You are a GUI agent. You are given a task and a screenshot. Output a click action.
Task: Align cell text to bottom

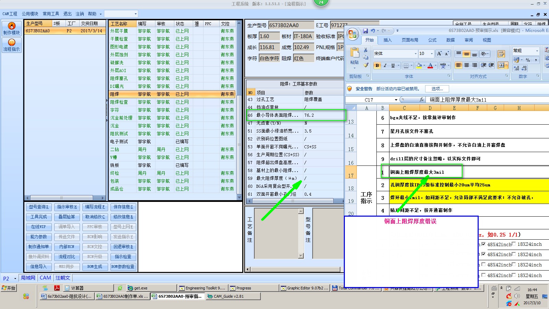coord(474,54)
